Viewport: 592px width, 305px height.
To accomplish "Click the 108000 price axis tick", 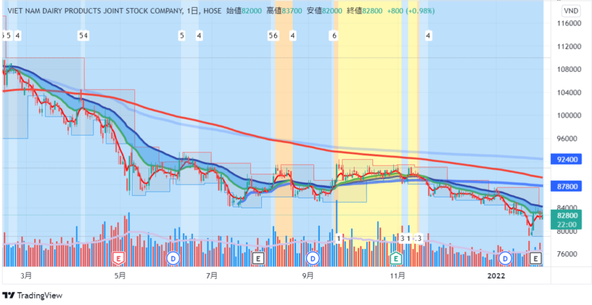I will (570, 69).
